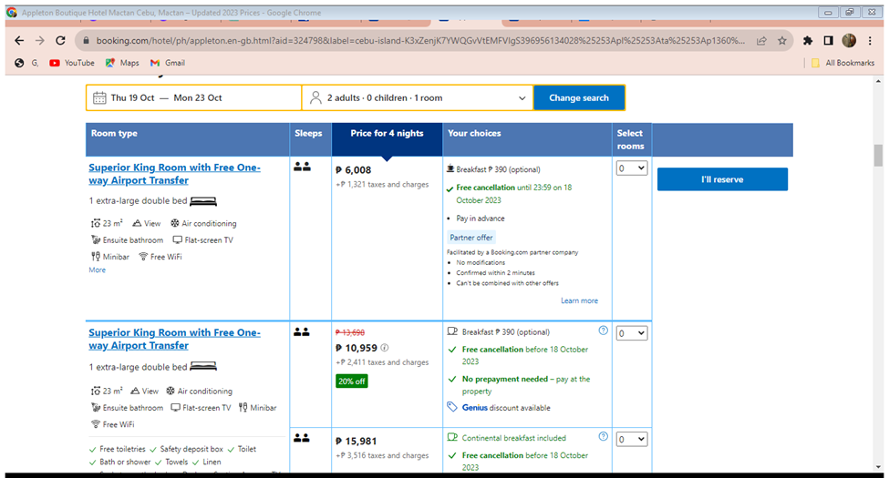This screenshot has height=478, width=889.
Task: Click the calendar date field Thu 19 Oct
Action: pos(194,98)
